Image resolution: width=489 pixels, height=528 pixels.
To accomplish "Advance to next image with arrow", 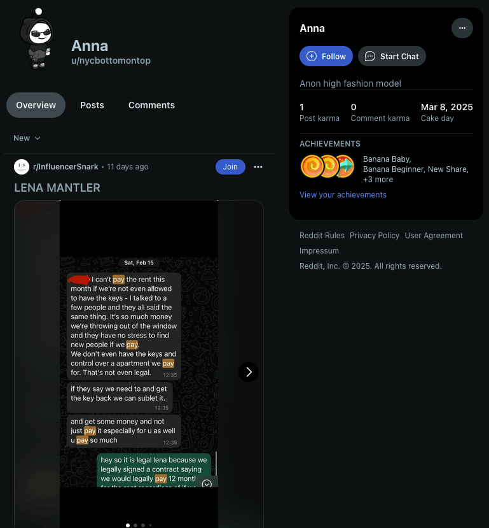I will point(249,372).
